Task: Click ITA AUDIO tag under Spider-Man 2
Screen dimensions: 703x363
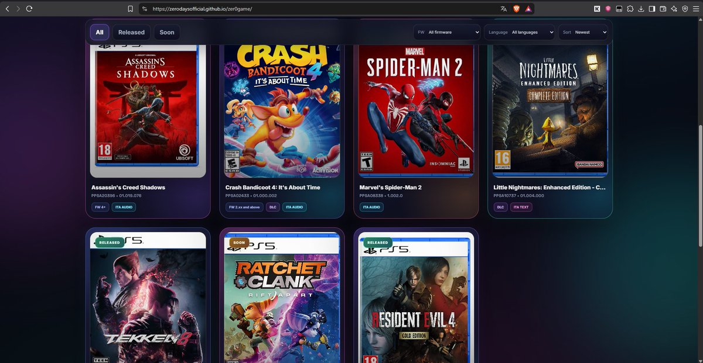Action: (371, 207)
